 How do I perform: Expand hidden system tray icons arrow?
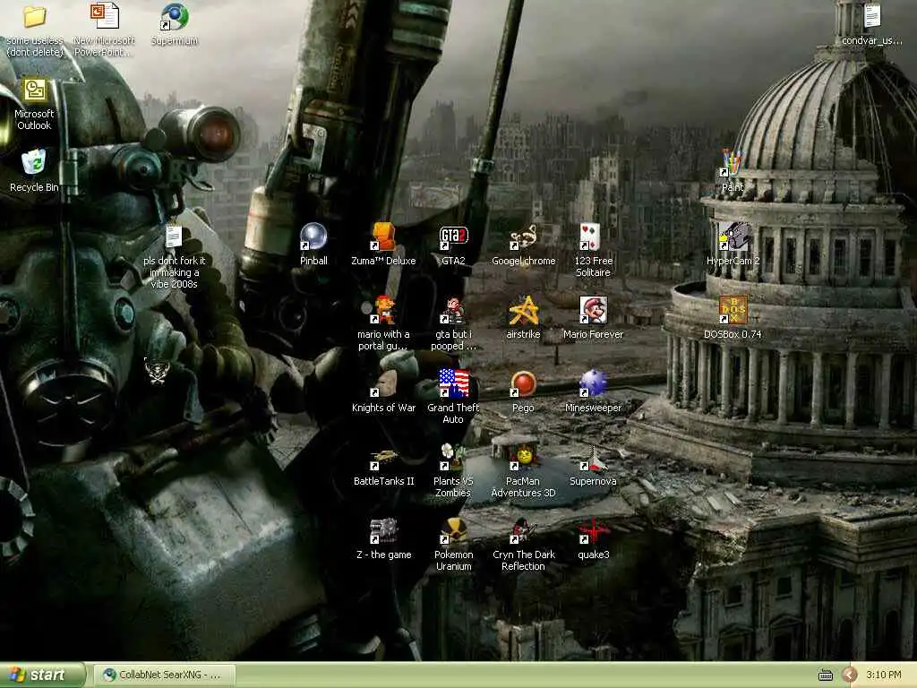850,675
